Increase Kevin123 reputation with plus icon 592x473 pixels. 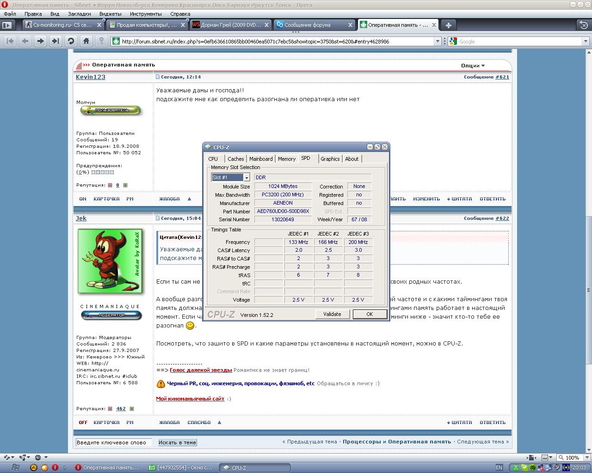(x=125, y=185)
